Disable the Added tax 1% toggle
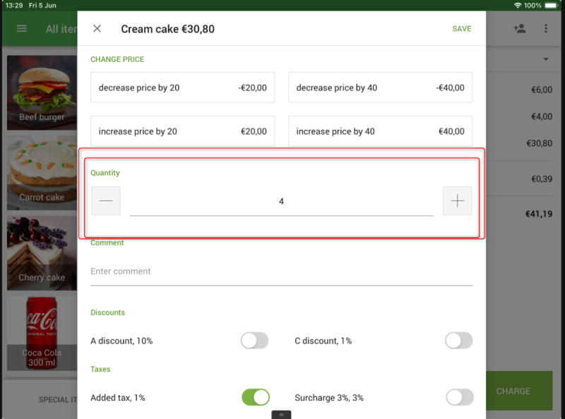This screenshot has height=419, width=565. [256, 397]
